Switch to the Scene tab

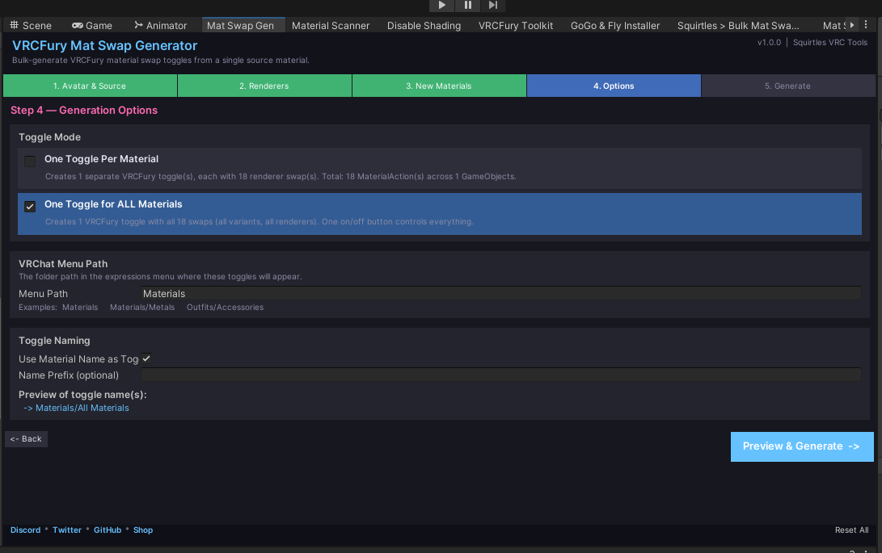tap(31, 25)
